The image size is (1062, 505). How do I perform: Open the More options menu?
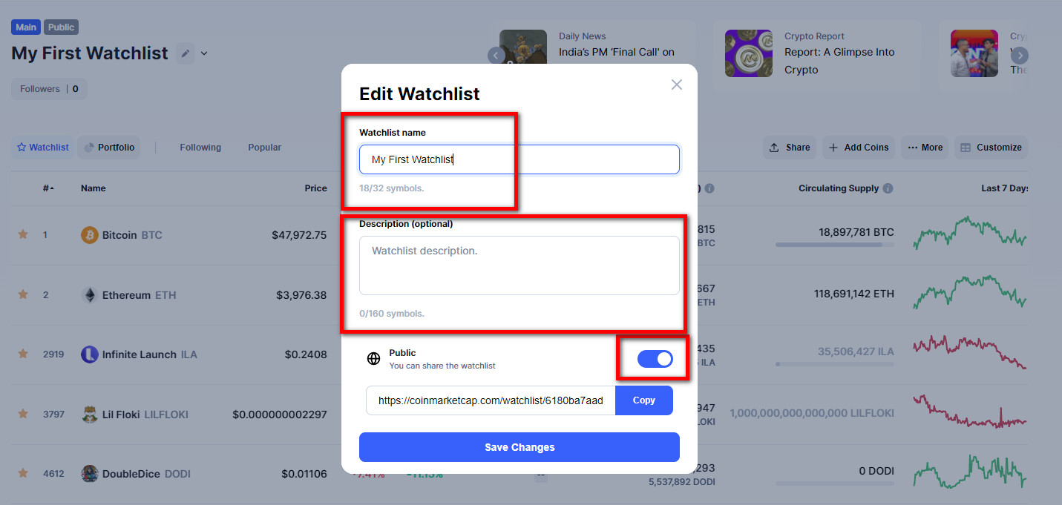coord(925,148)
